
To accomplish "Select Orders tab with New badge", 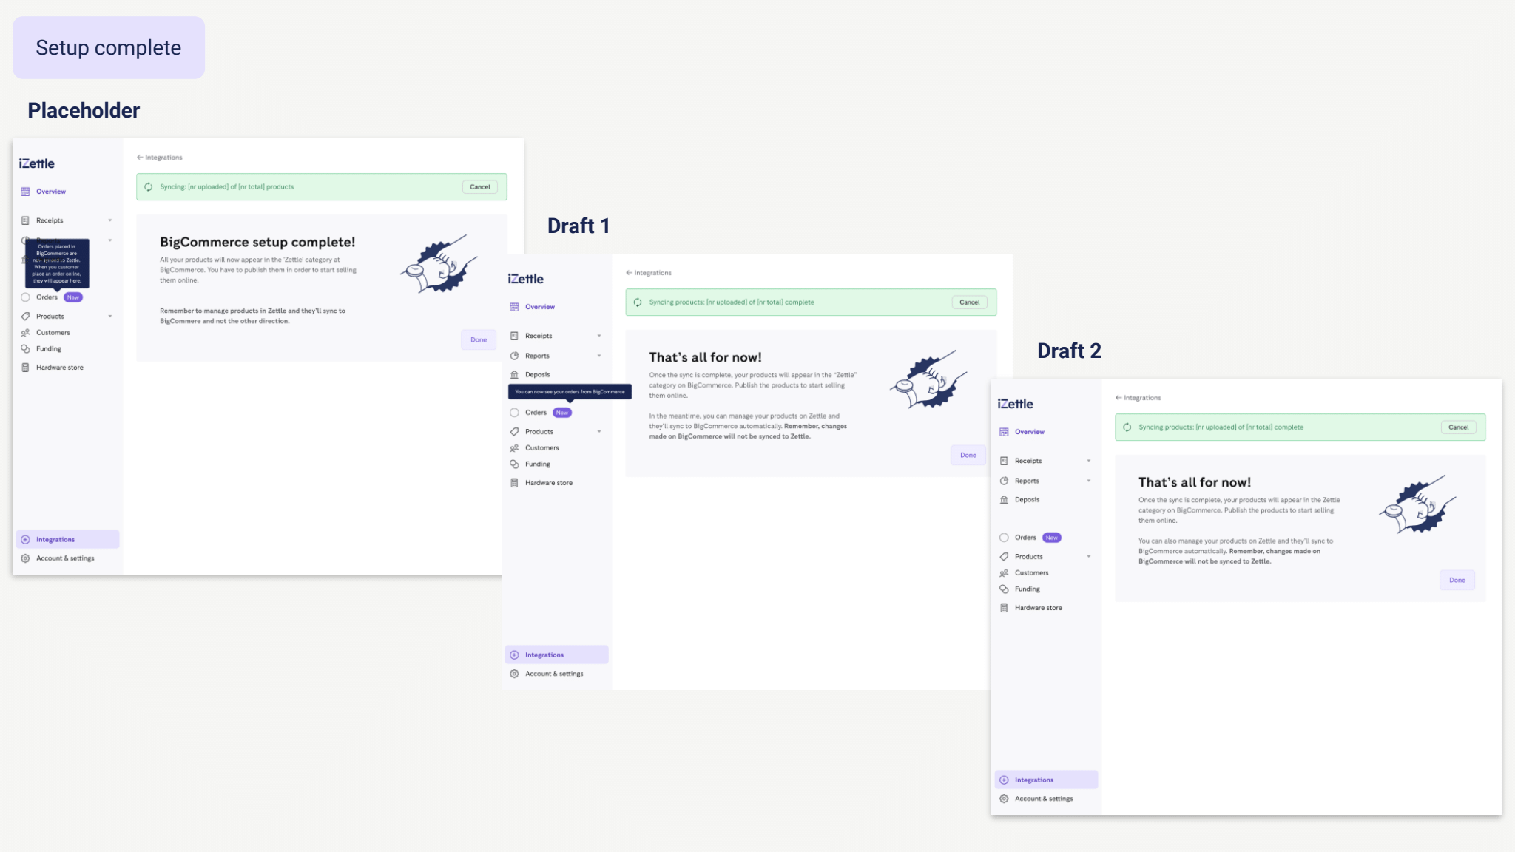I will [x=47, y=297].
